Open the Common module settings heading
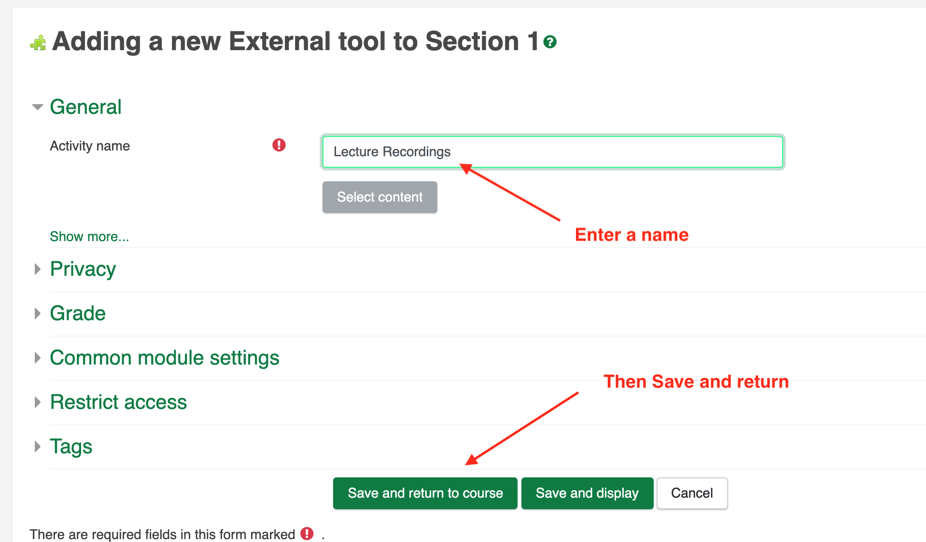The image size is (926, 542). [x=165, y=358]
